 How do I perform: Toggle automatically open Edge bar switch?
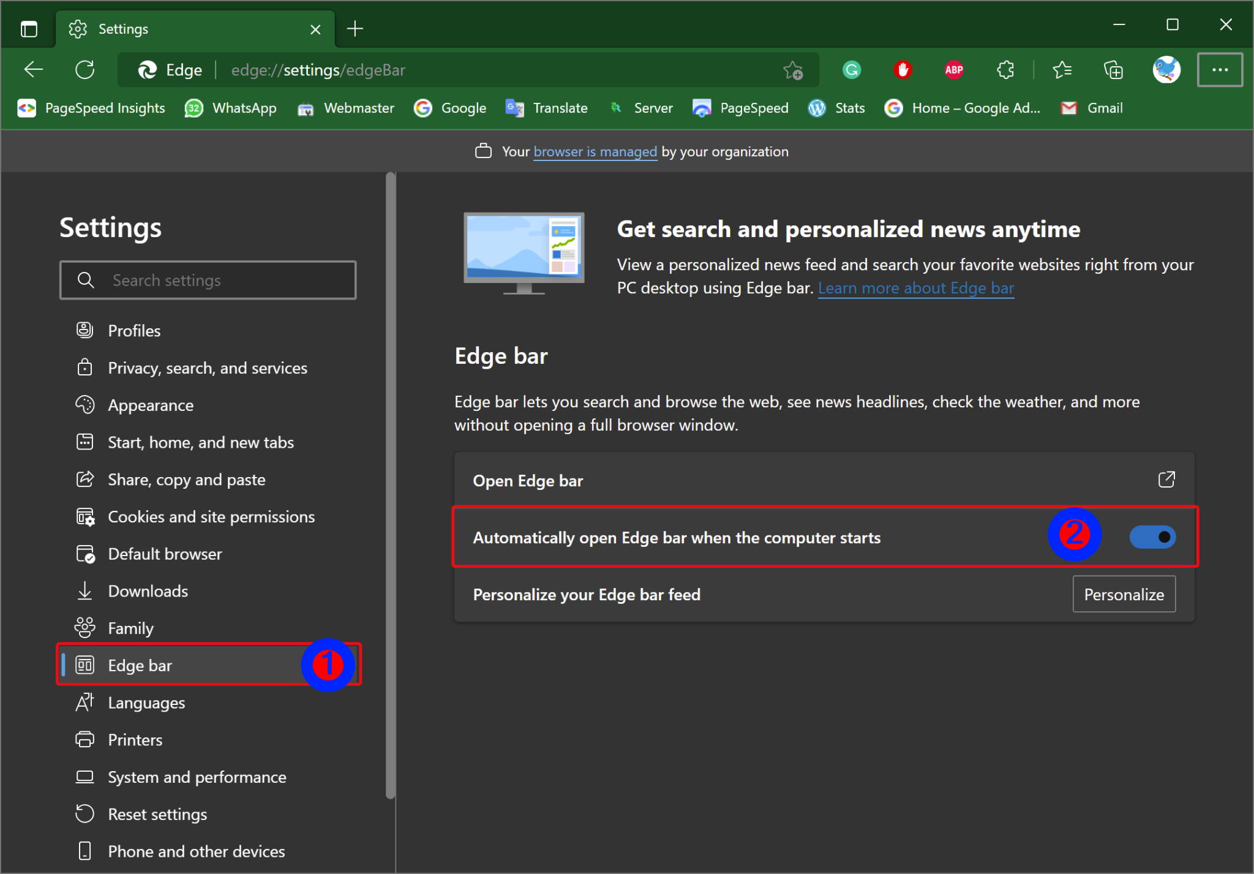1152,537
